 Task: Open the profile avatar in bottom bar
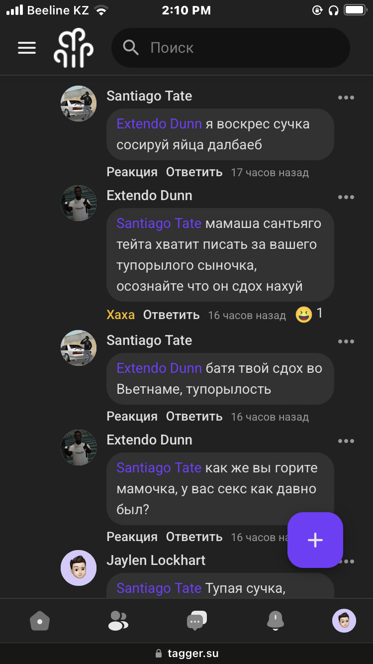(344, 621)
